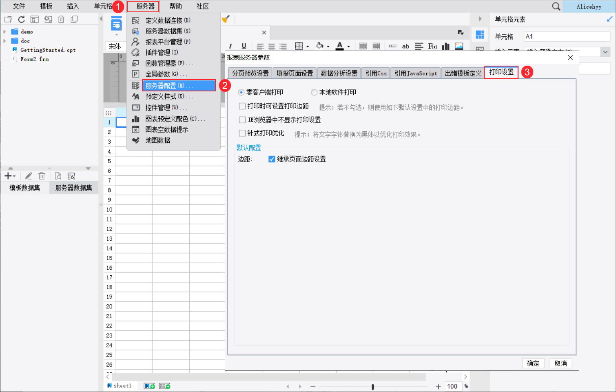Open the 文件 menu

click(19, 6)
